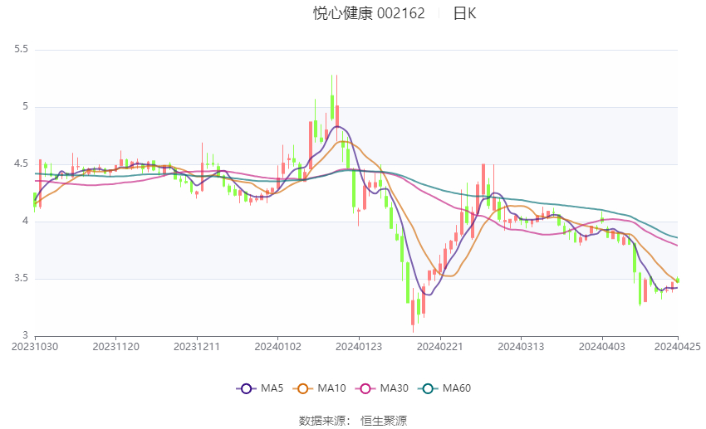
Task: Click the 3.5 price axis label
Action: 21,278
